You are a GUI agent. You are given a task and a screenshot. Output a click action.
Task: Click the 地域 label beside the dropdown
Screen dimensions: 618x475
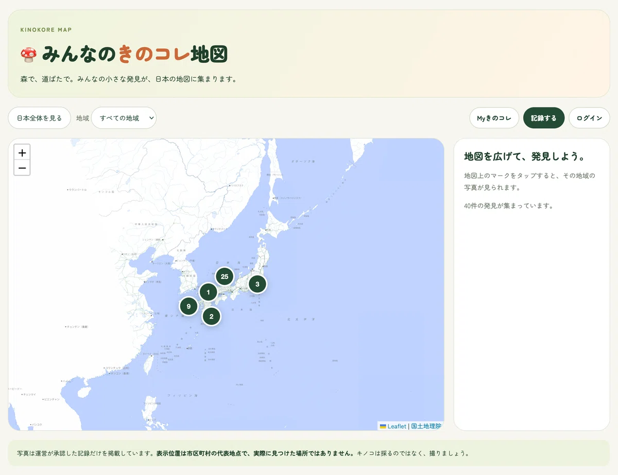coord(82,118)
